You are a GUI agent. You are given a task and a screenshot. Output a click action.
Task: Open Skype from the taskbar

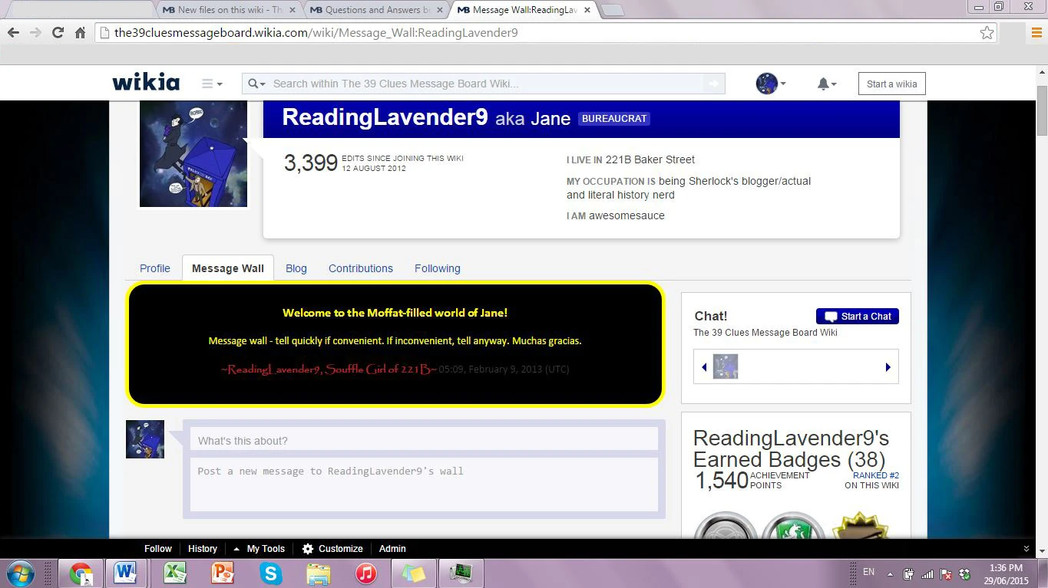click(270, 573)
